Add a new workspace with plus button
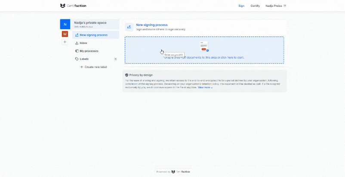The height and width of the screenshot is (177, 345). (x=65, y=42)
